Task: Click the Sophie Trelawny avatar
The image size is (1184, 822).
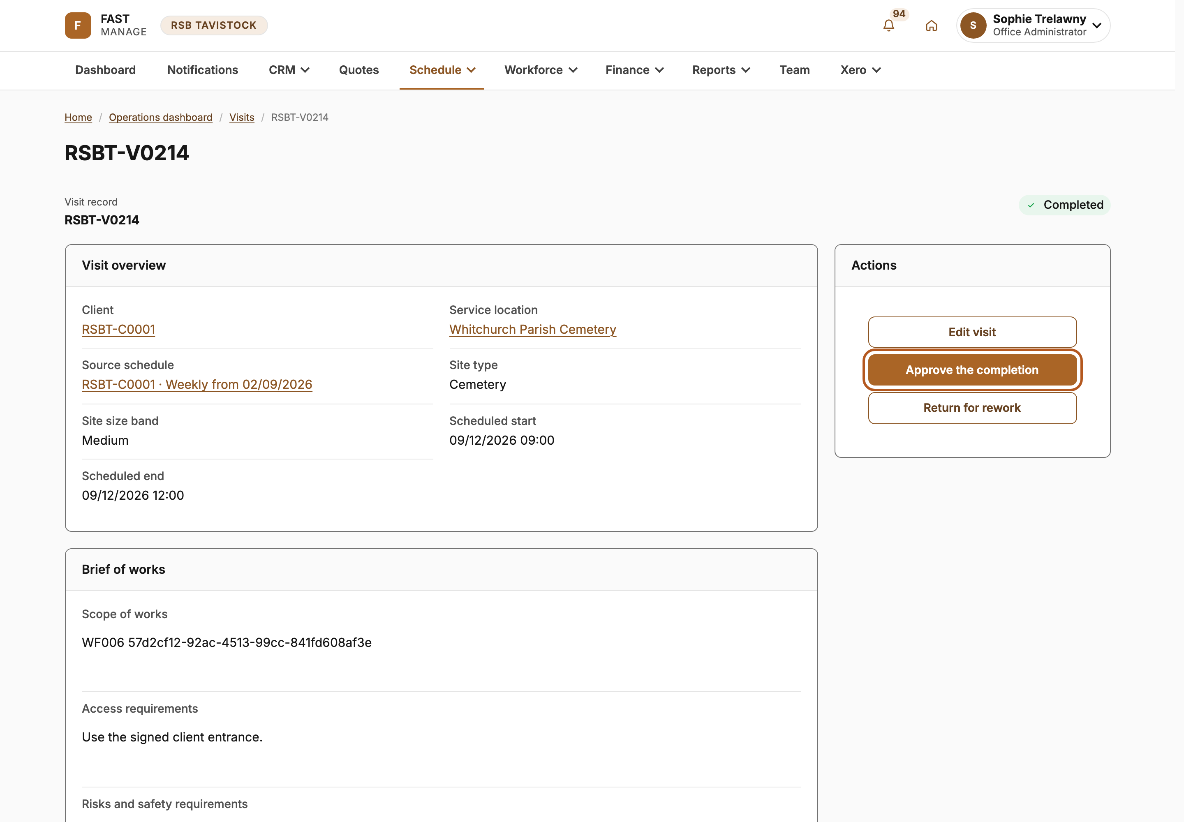Action: [x=973, y=25]
